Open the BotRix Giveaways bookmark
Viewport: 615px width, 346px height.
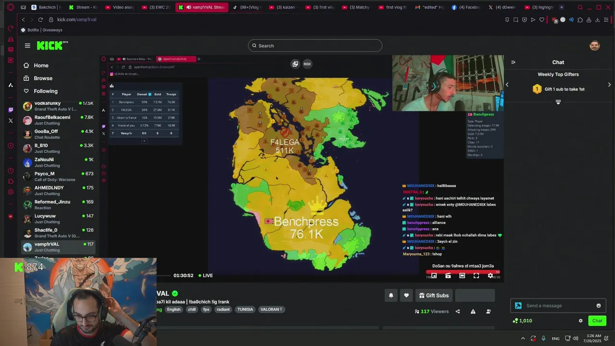pos(41,30)
